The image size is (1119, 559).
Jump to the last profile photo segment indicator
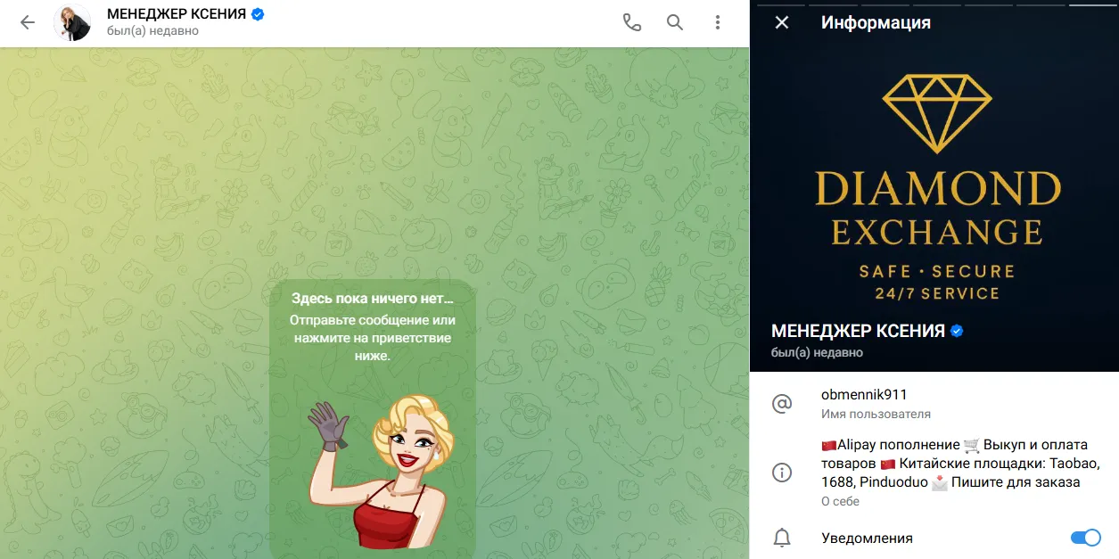[x=1093, y=4]
